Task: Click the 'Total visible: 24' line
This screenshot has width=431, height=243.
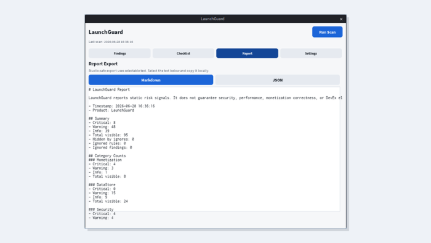Action: [x=108, y=201]
